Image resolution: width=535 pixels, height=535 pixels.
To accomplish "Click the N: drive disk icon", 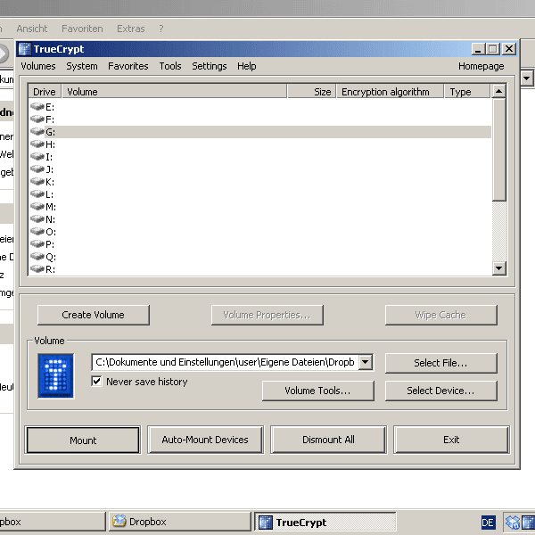I will [x=37, y=219].
